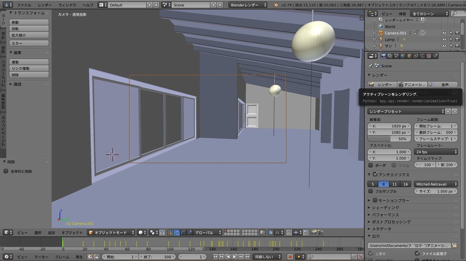466x261 pixels.
Task: Jump to the last frame
Action: (248, 257)
